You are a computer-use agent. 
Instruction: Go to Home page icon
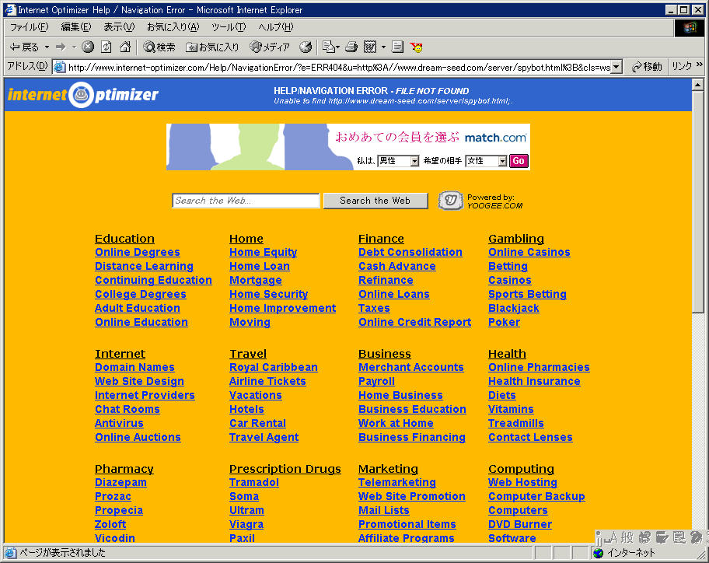(125, 47)
